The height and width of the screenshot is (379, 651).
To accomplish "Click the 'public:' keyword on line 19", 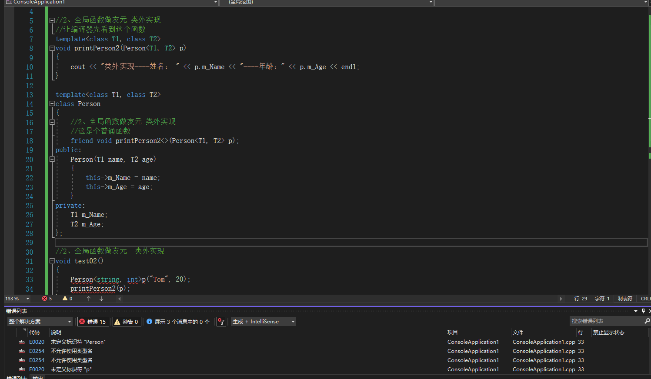I will tap(68, 150).
